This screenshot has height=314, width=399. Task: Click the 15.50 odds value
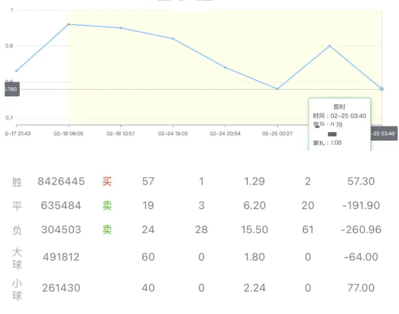[255, 230]
